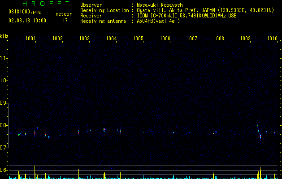Click the meteor label
The image size is (282, 179).
point(64,14)
